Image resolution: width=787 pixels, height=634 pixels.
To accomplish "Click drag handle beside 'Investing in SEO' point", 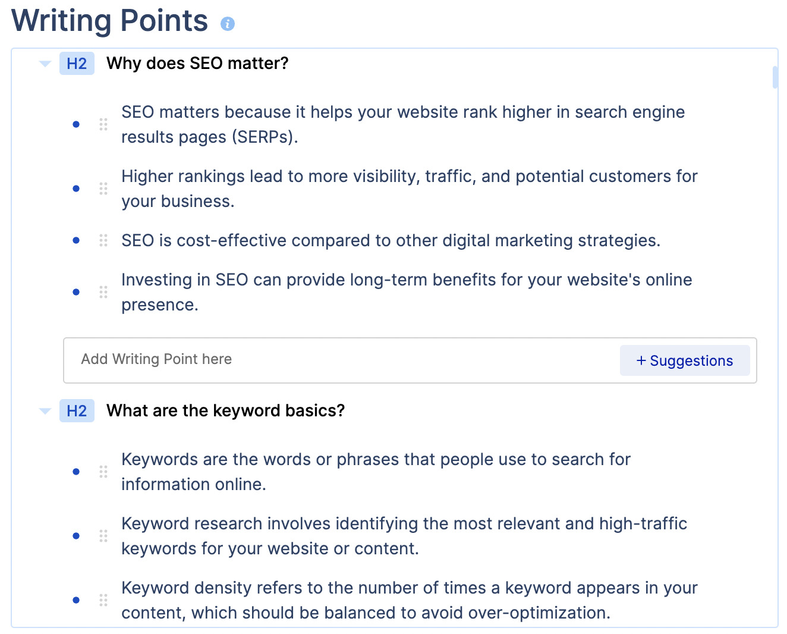I will point(103,292).
